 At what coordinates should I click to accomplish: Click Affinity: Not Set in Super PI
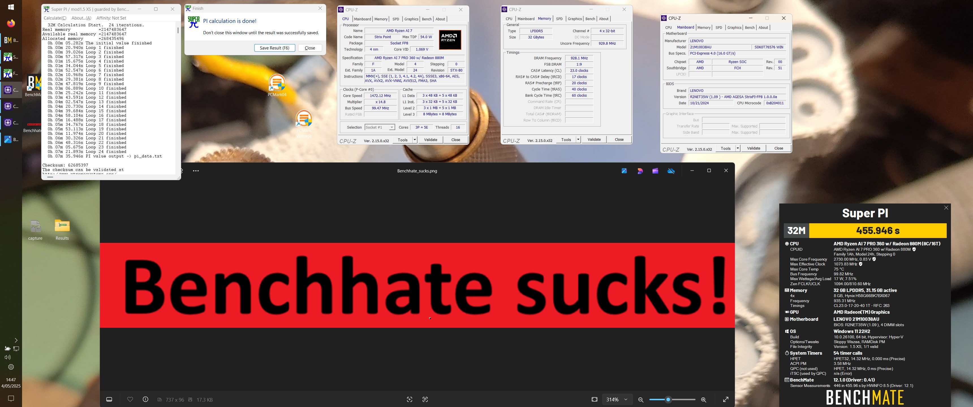point(111,18)
